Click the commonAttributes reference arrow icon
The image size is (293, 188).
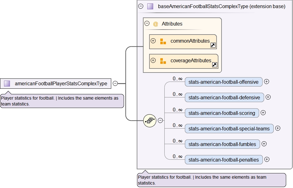pos(213,45)
